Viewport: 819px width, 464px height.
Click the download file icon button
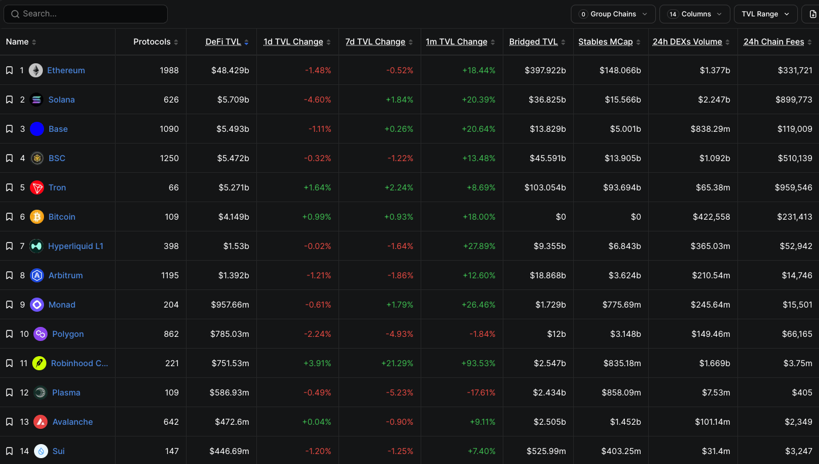[812, 14]
